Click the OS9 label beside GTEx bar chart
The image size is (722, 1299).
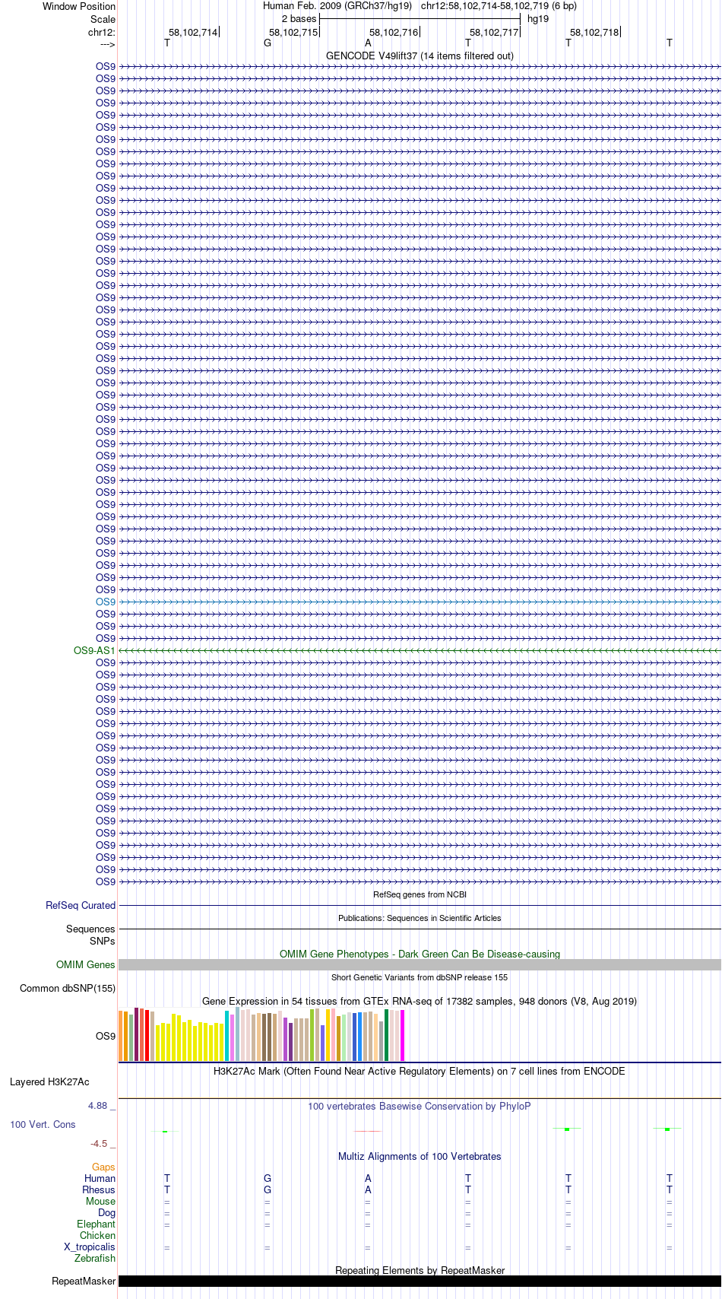click(x=106, y=1036)
